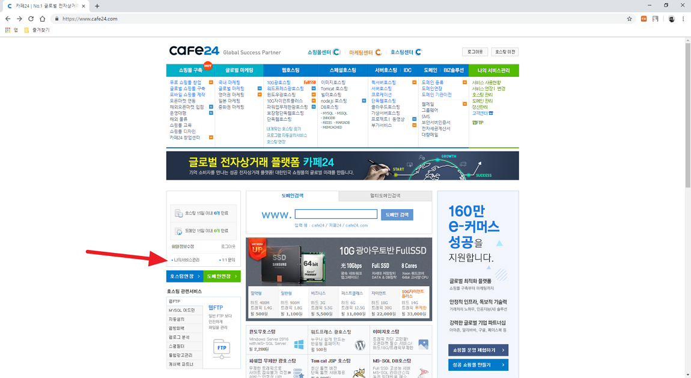Open the 회원정보수정 link
The height and width of the screenshot is (378, 691).
[183, 247]
